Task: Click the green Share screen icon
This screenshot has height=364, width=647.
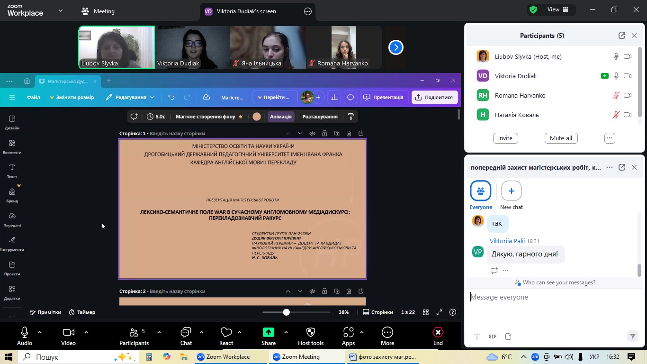Action: coord(269,333)
